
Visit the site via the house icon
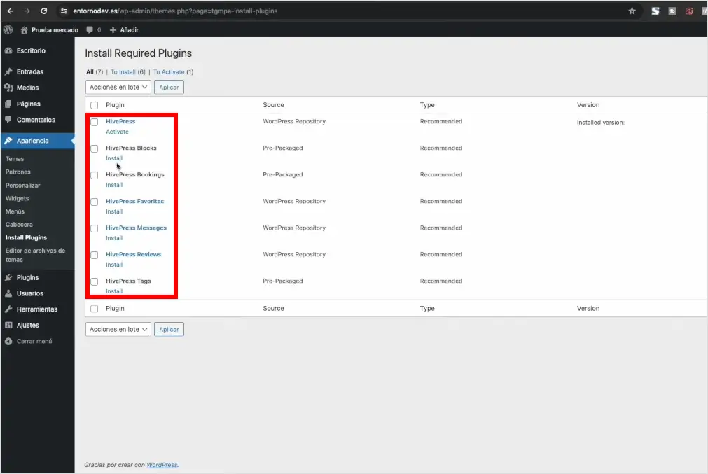[25, 30]
